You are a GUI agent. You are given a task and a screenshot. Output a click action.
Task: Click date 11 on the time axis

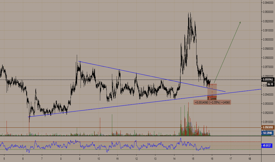(x=117, y=159)
